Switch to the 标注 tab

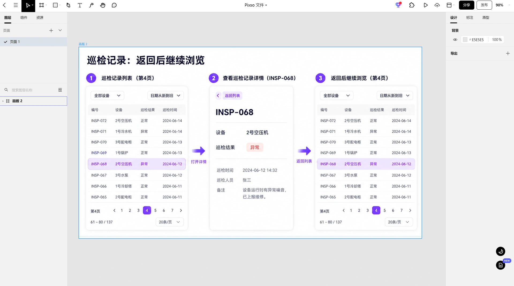coord(470,18)
